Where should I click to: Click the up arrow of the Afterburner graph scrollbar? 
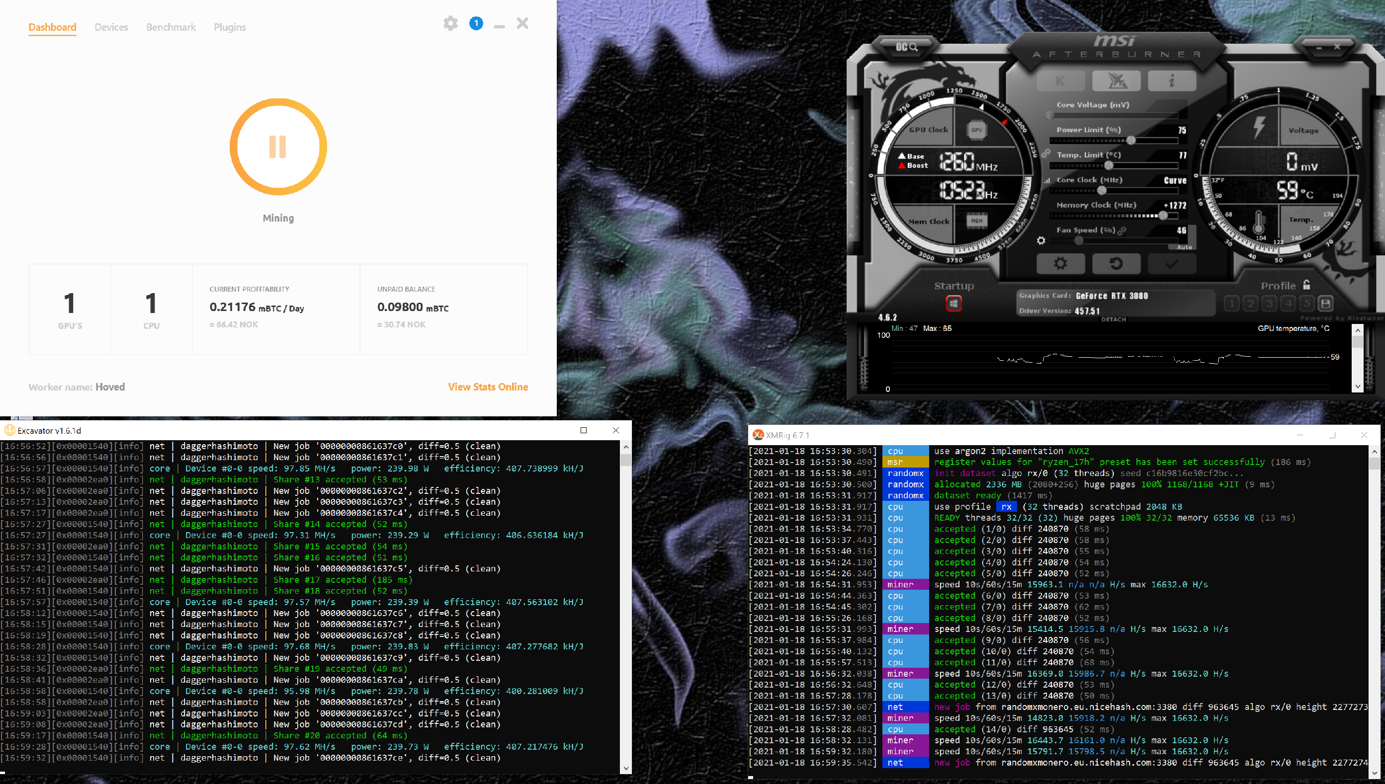point(1357,330)
